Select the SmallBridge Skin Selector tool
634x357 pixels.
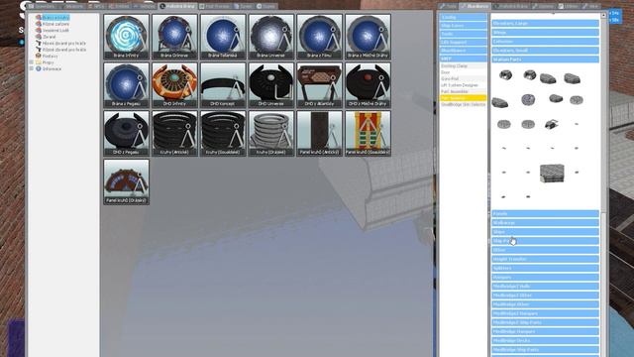pos(463,104)
